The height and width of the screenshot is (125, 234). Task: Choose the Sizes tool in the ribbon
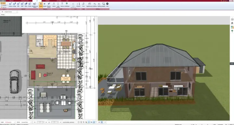(22, 5)
